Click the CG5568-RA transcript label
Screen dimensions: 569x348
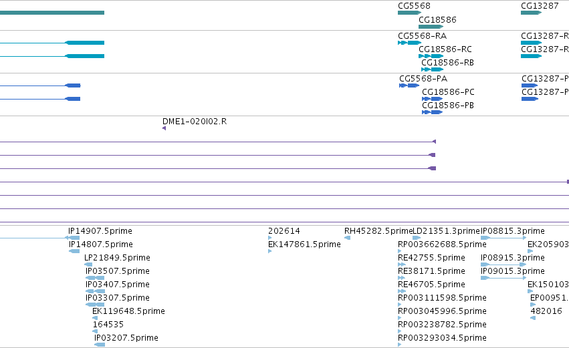click(x=422, y=36)
